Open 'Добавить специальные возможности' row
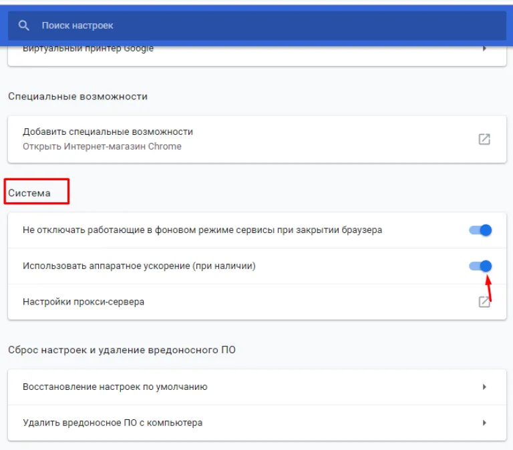Image resolution: width=513 pixels, height=450 pixels. point(257,139)
